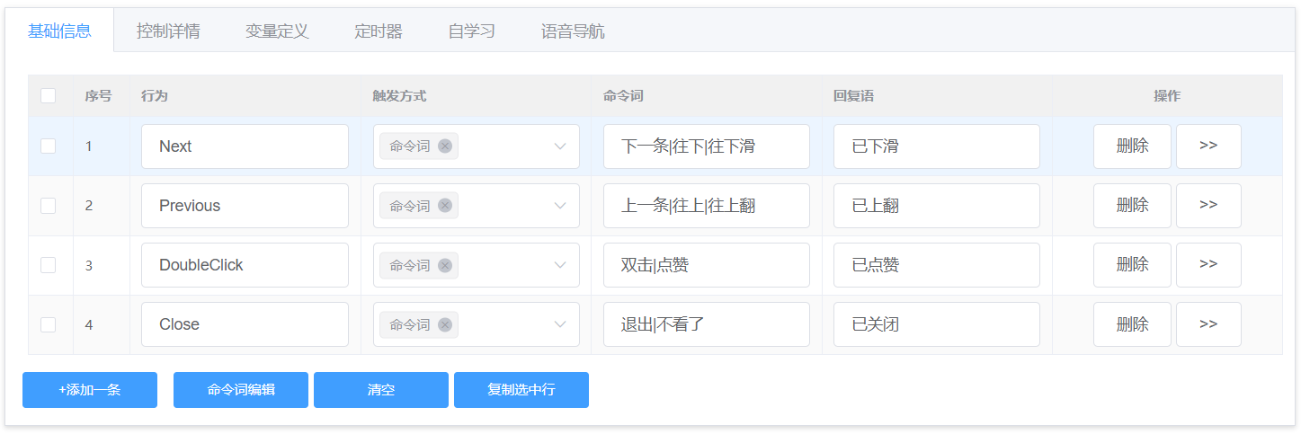Click the 已点赞 reply text field

pos(937,265)
